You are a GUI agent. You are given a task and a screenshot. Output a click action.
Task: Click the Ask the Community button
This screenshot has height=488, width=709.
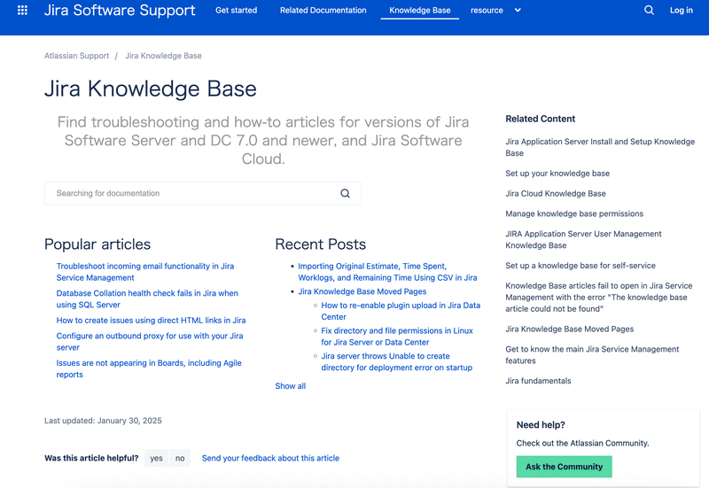[564, 467]
